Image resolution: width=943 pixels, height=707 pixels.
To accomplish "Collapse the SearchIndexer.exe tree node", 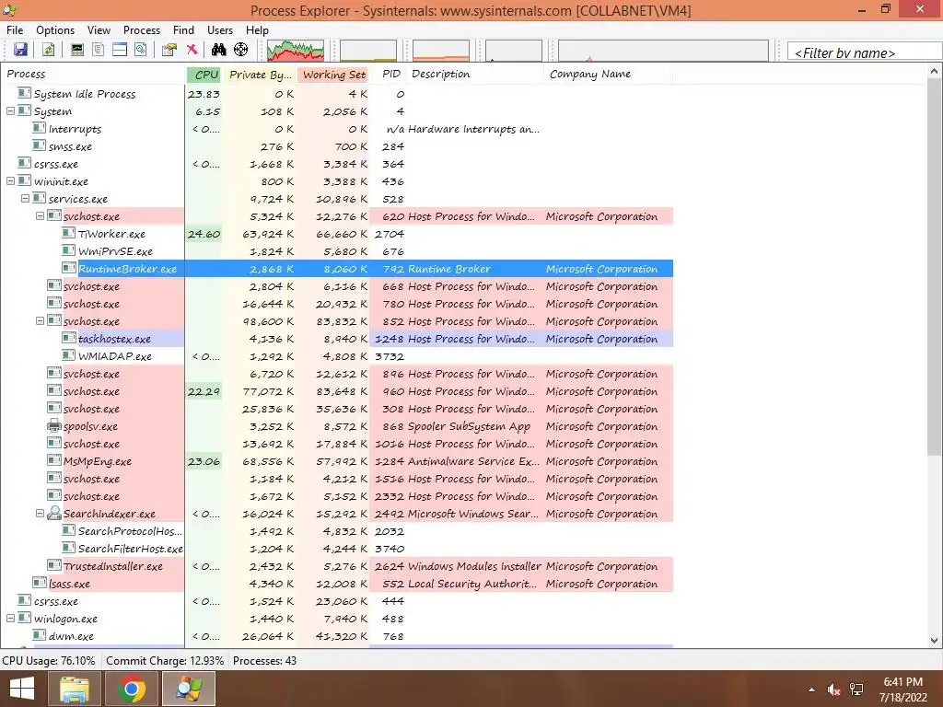I will coord(40,514).
